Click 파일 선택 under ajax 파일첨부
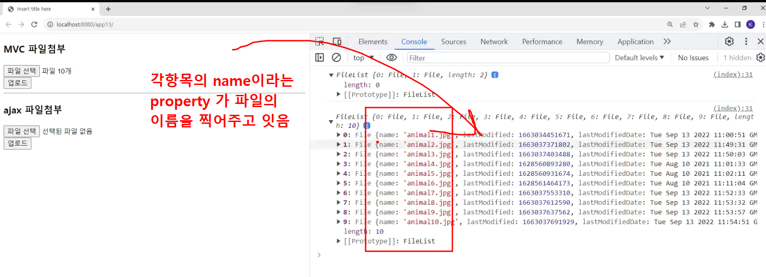Screen dimensions: 766x277 point(22,131)
